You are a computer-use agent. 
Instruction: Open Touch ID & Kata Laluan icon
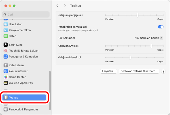pyautogui.click(x=5, y=51)
